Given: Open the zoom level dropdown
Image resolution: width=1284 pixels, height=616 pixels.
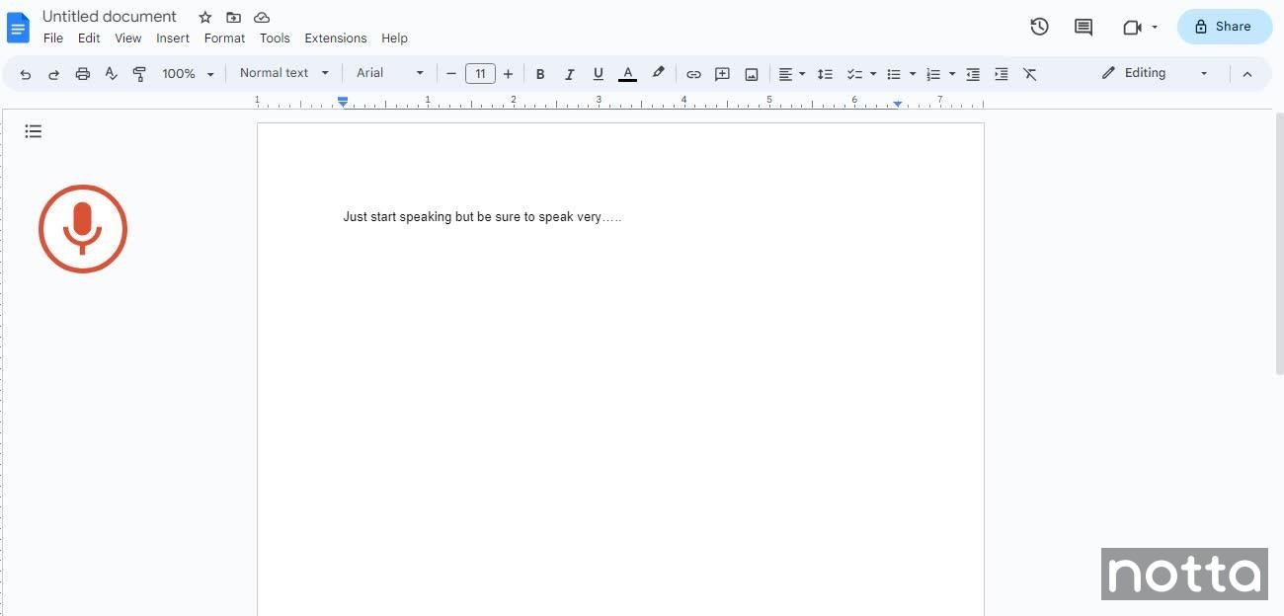Looking at the screenshot, I should coord(186,73).
